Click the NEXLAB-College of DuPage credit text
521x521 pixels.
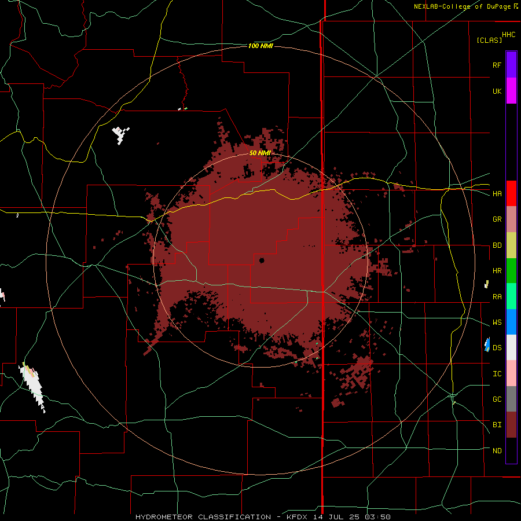point(462,6)
